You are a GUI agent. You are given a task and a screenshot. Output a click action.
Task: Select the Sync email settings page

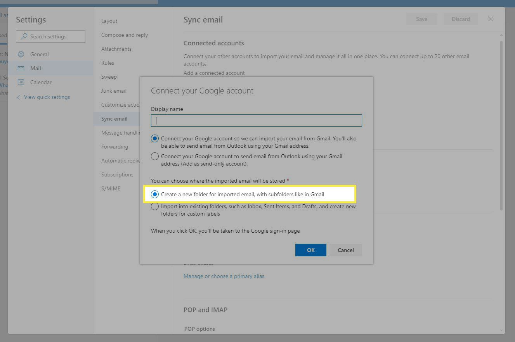click(114, 119)
